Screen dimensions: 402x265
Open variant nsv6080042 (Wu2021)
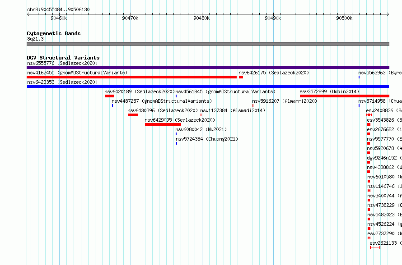(201, 129)
